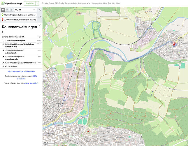Click the OpenStreetMap logo icon
188x146 pixels.
tap(3, 3)
